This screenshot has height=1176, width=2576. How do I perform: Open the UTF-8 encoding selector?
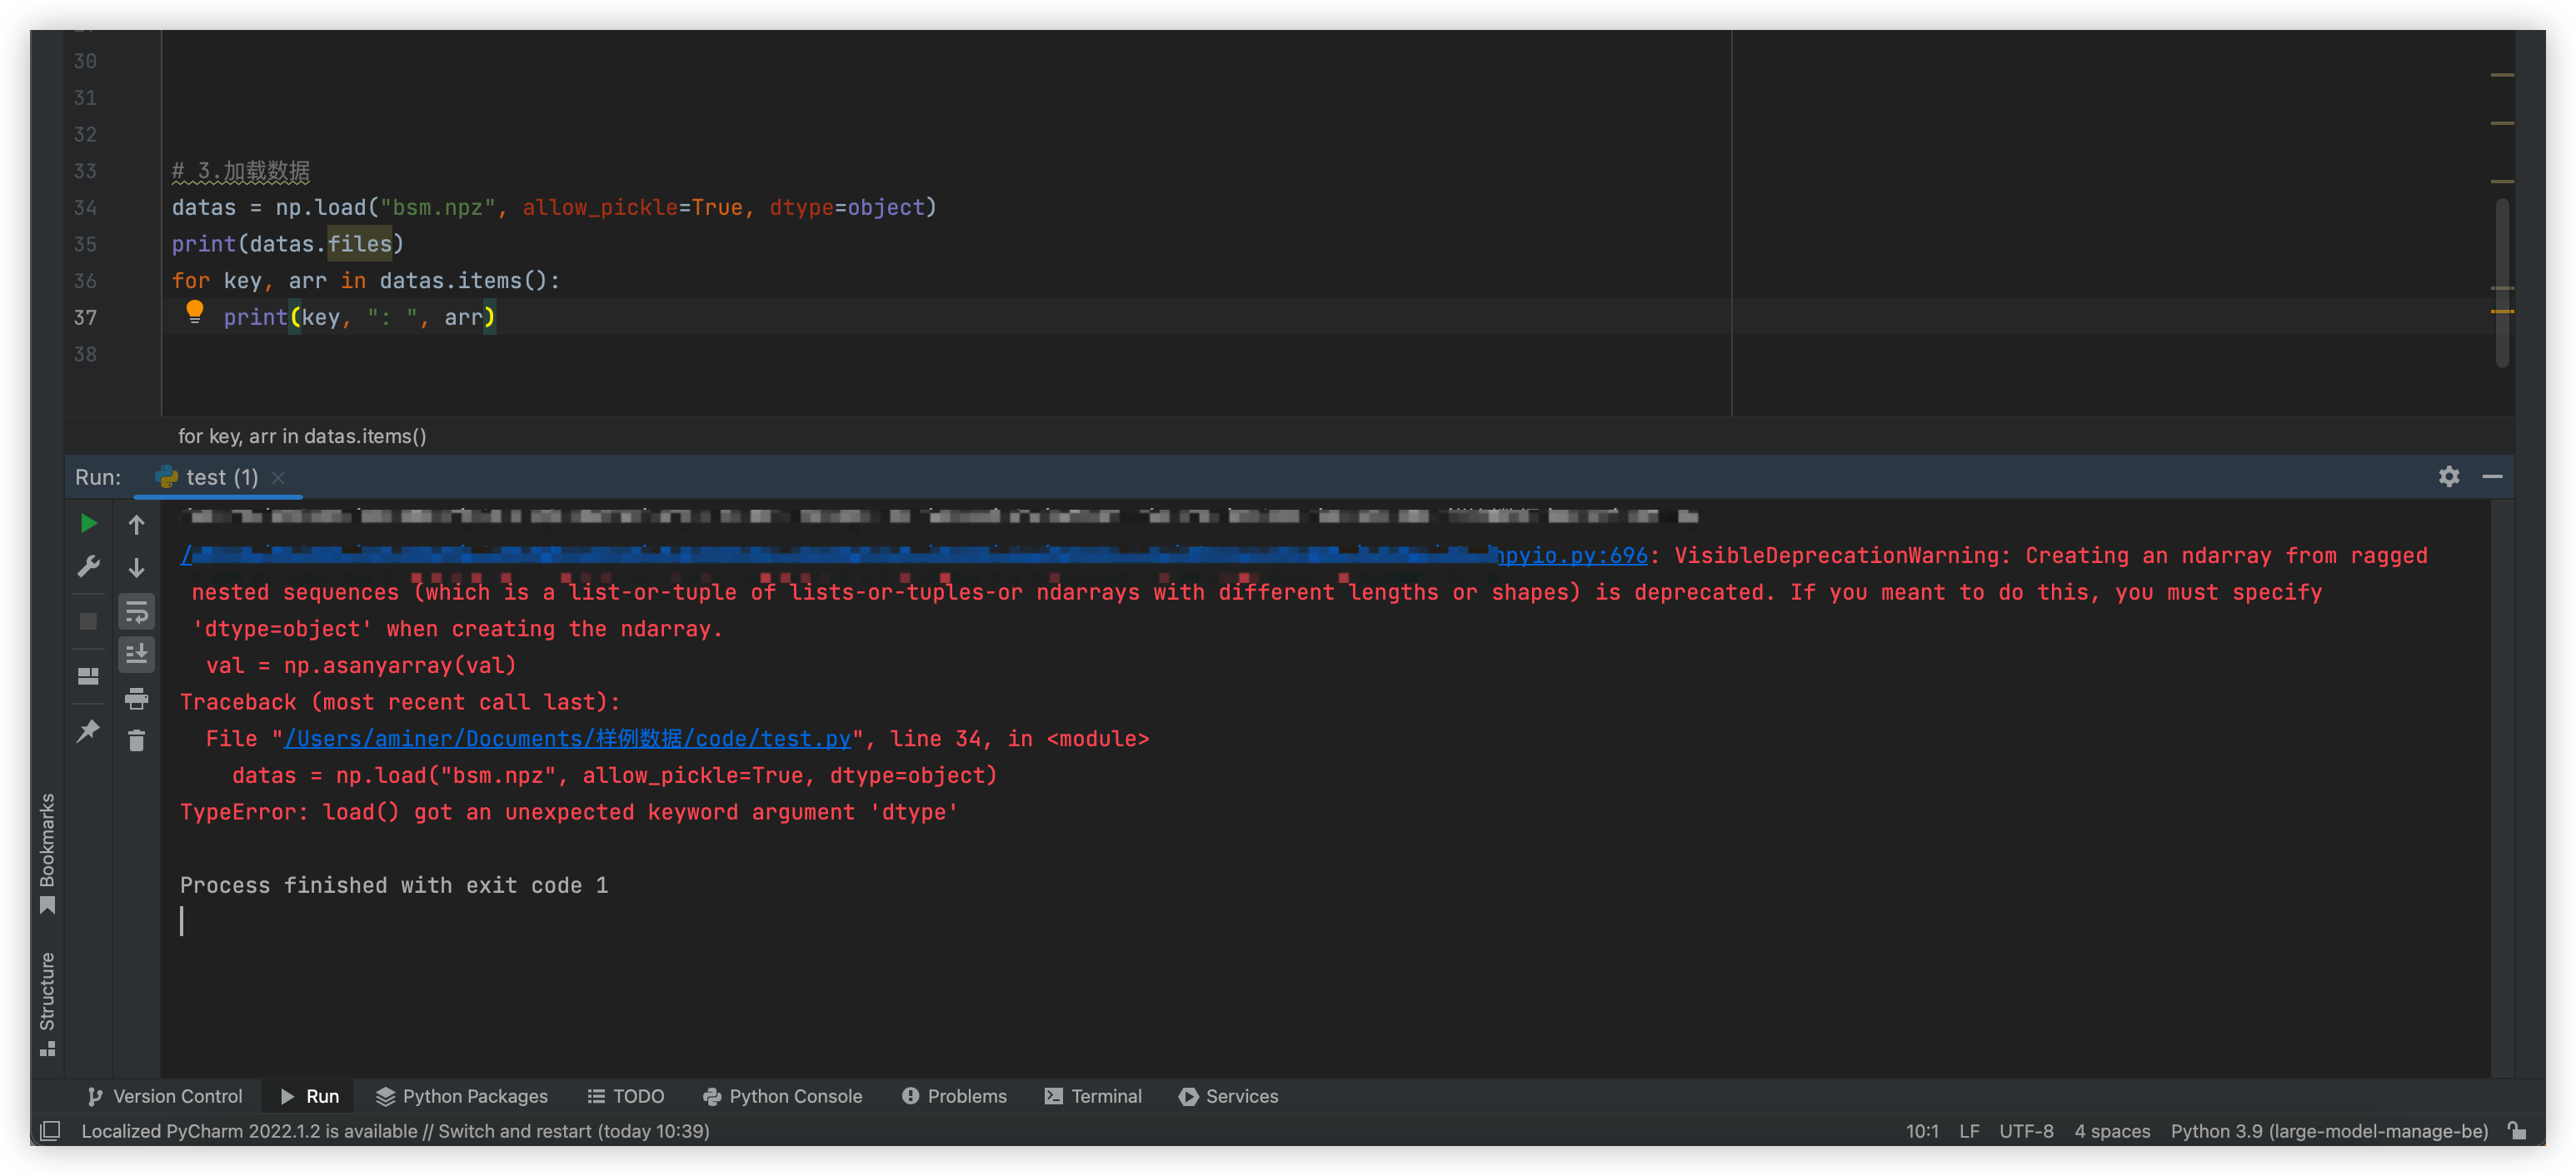tap(2026, 1131)
